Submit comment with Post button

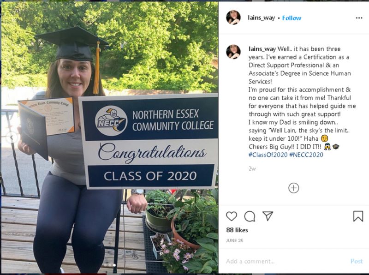[357, 261]
